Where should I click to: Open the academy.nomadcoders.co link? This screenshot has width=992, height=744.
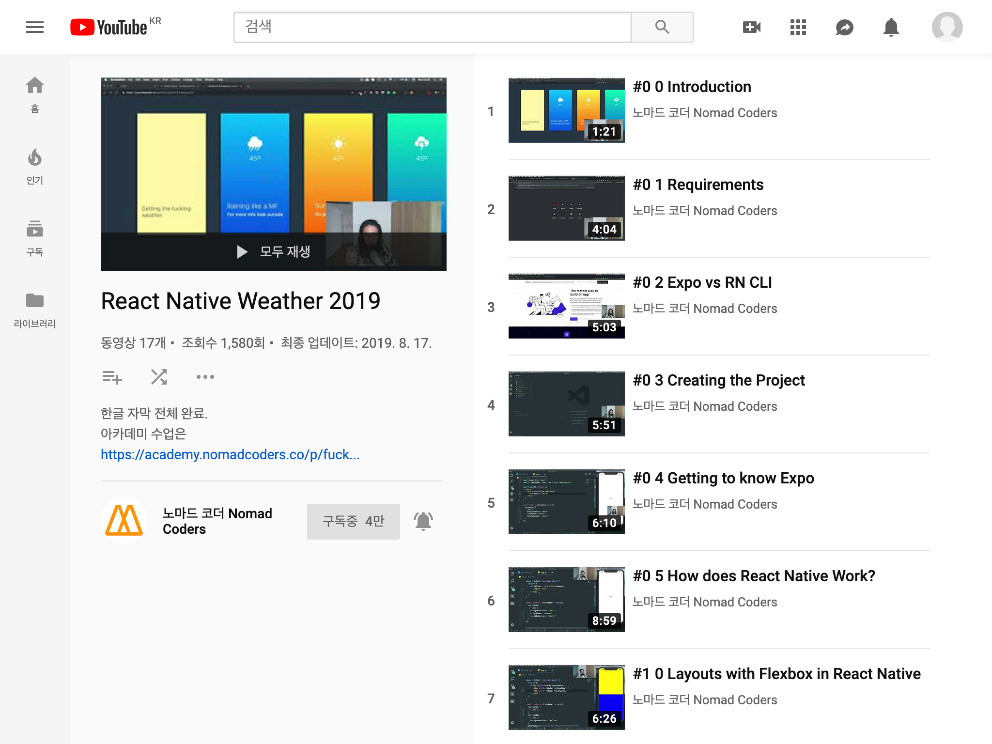230,454
